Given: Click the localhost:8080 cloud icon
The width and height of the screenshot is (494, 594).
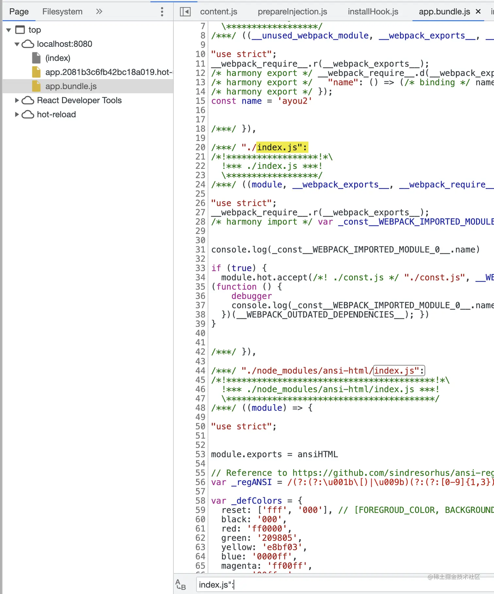Looking at the screenshot, I should (x=28, y=44).
